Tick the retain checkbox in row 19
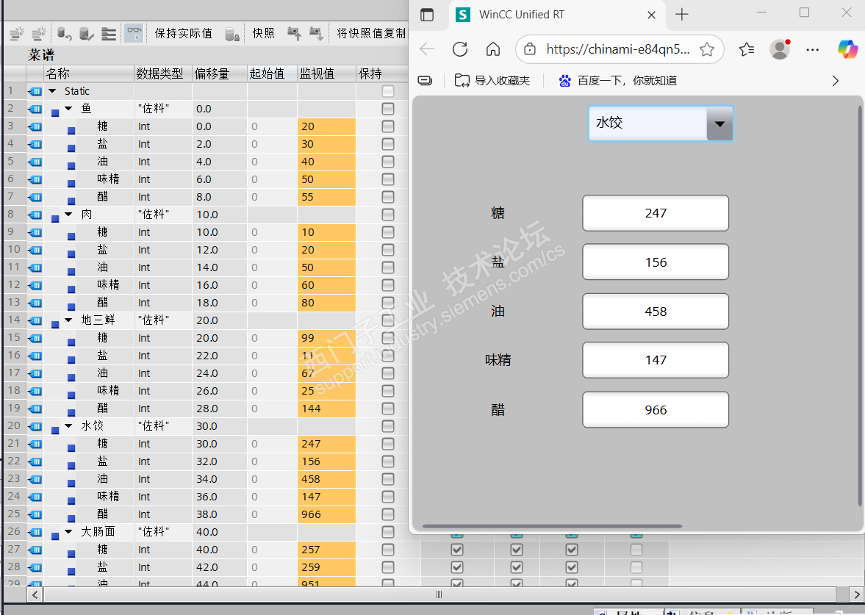Image resolution: width=865 pixels, height=615 pixels. tap(388, 409)
